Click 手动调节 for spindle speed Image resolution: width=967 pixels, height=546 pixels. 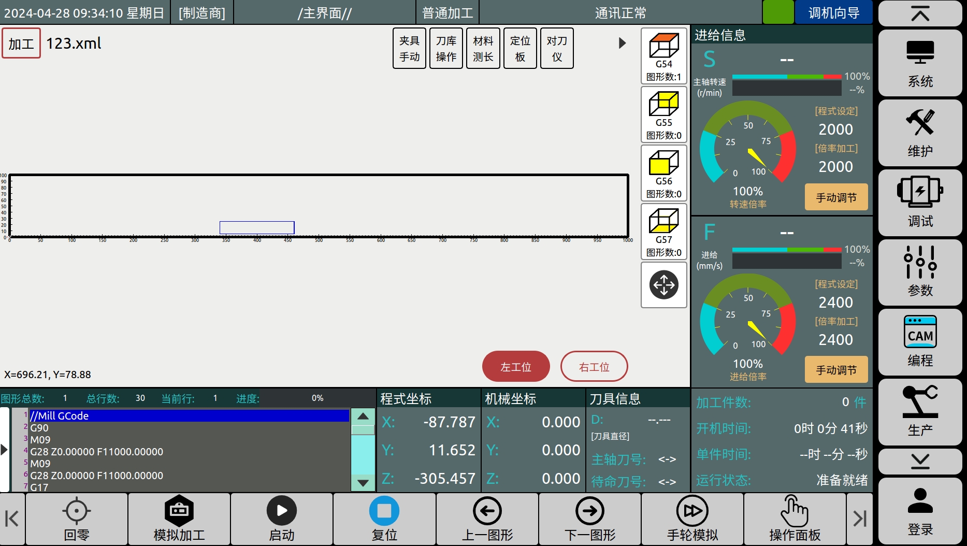tap(835, 197)
